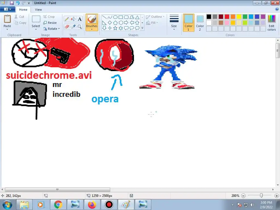Choose the Right arrow shape
The height and width of the screenshot is (210, 280).
tap(126, 23)
